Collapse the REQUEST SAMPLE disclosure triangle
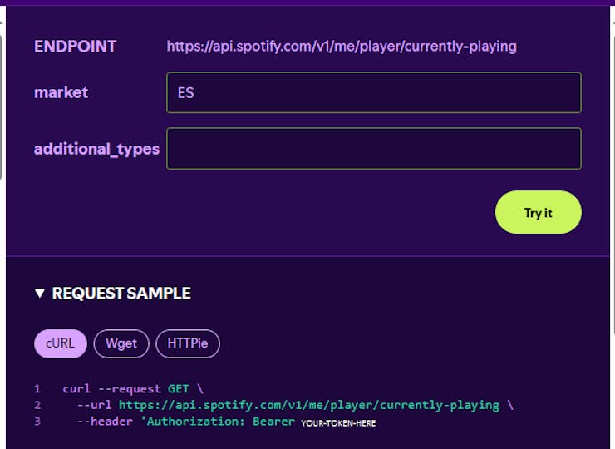Viewport: 615px width, 449px height. [x=40, y=294]
